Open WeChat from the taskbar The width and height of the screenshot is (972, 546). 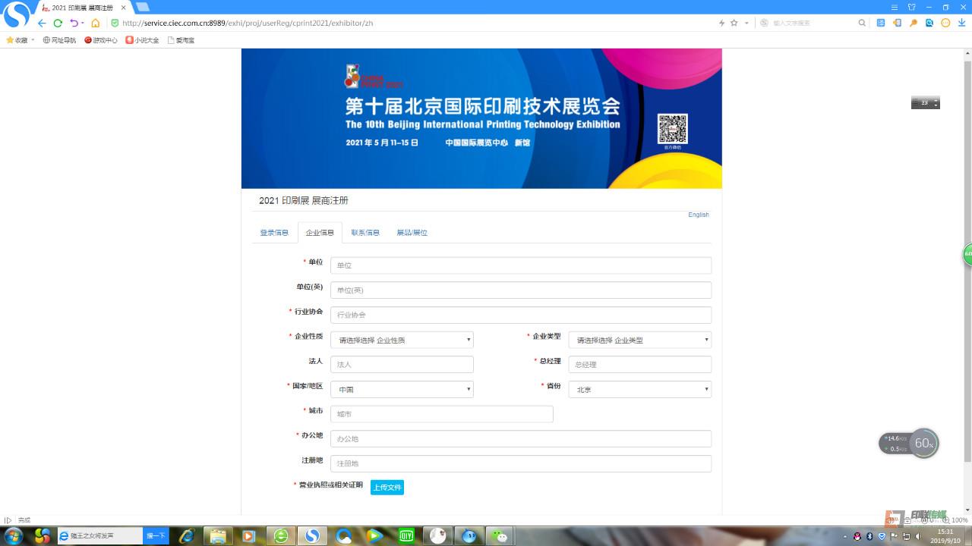coord(499,535)
